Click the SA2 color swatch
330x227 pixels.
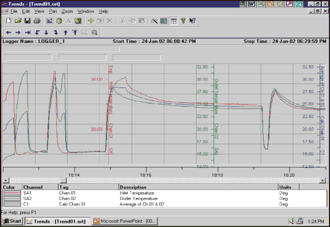(x=12, y=198)
